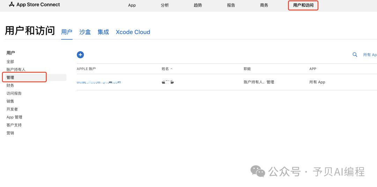Screen dimensions: 377x187
Task: Select 商务 in the top navigation
Action: (264, 6)
